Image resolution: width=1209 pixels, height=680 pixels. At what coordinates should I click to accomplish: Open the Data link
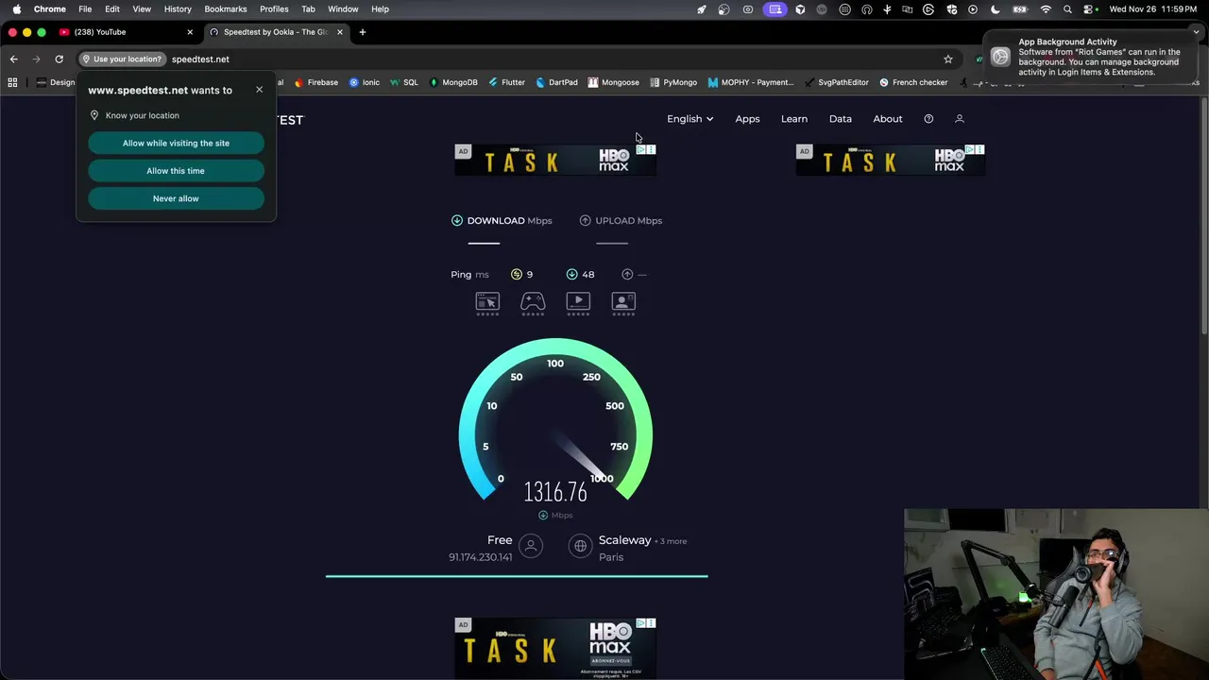point(841,119)
